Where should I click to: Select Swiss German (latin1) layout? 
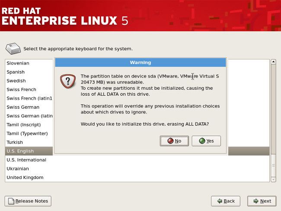(x=29, y=116)
